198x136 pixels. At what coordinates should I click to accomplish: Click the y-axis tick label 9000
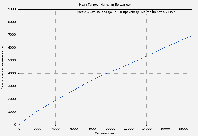12,9
